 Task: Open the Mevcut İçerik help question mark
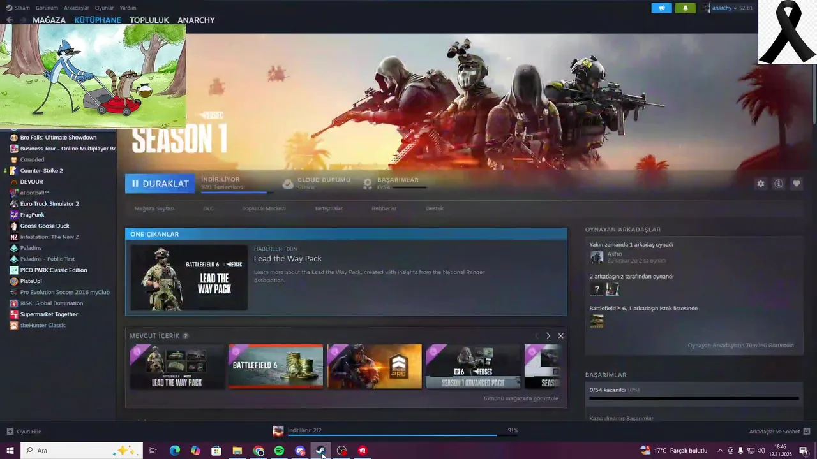[x=186, y=336]
